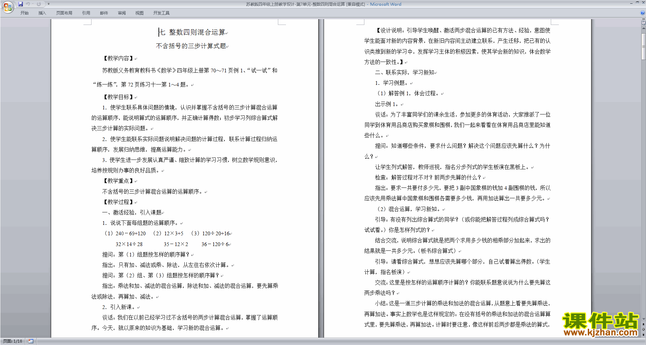Open the 开发工具 ribbon tab
The width and height of the screenshot is (646, 345).
[161, 13]
